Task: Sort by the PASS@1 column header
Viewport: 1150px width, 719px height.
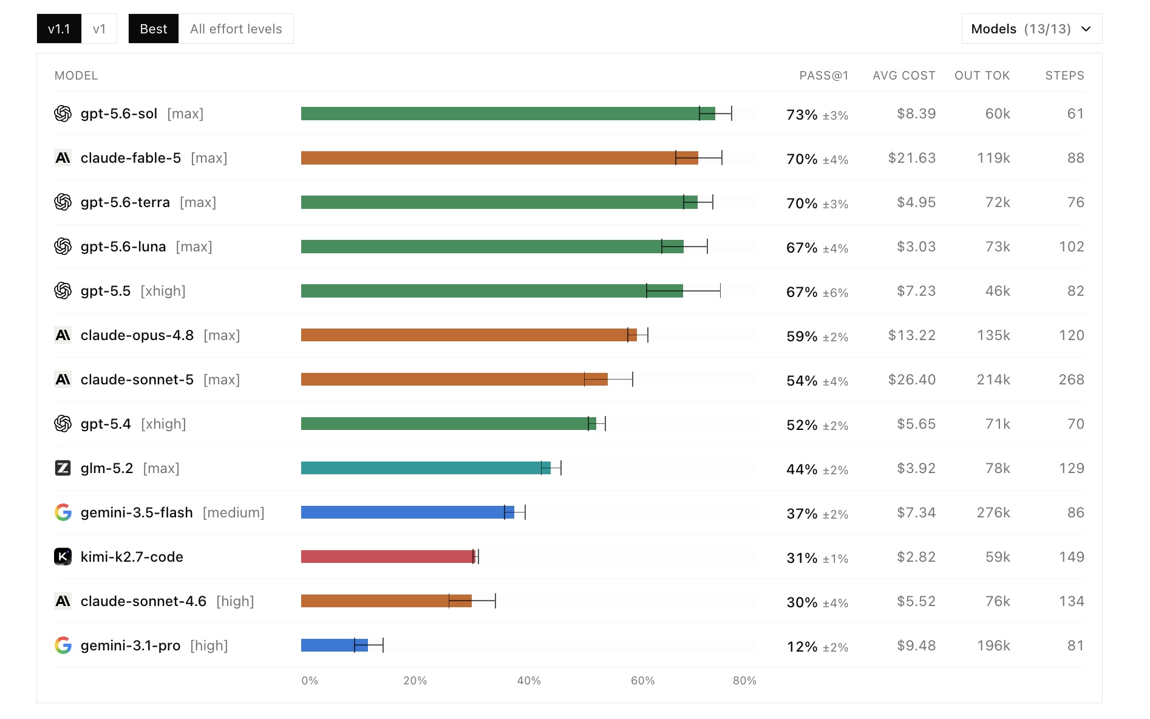Action: click(x=823, y=75)
